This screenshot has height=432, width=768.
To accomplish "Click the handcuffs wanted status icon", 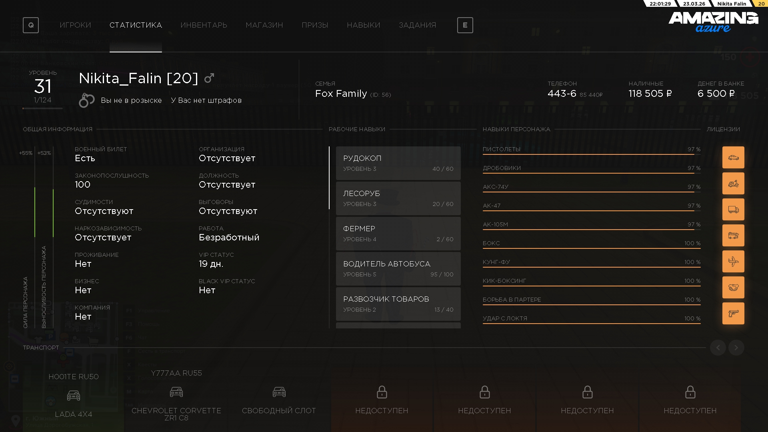I will point(86,100).
